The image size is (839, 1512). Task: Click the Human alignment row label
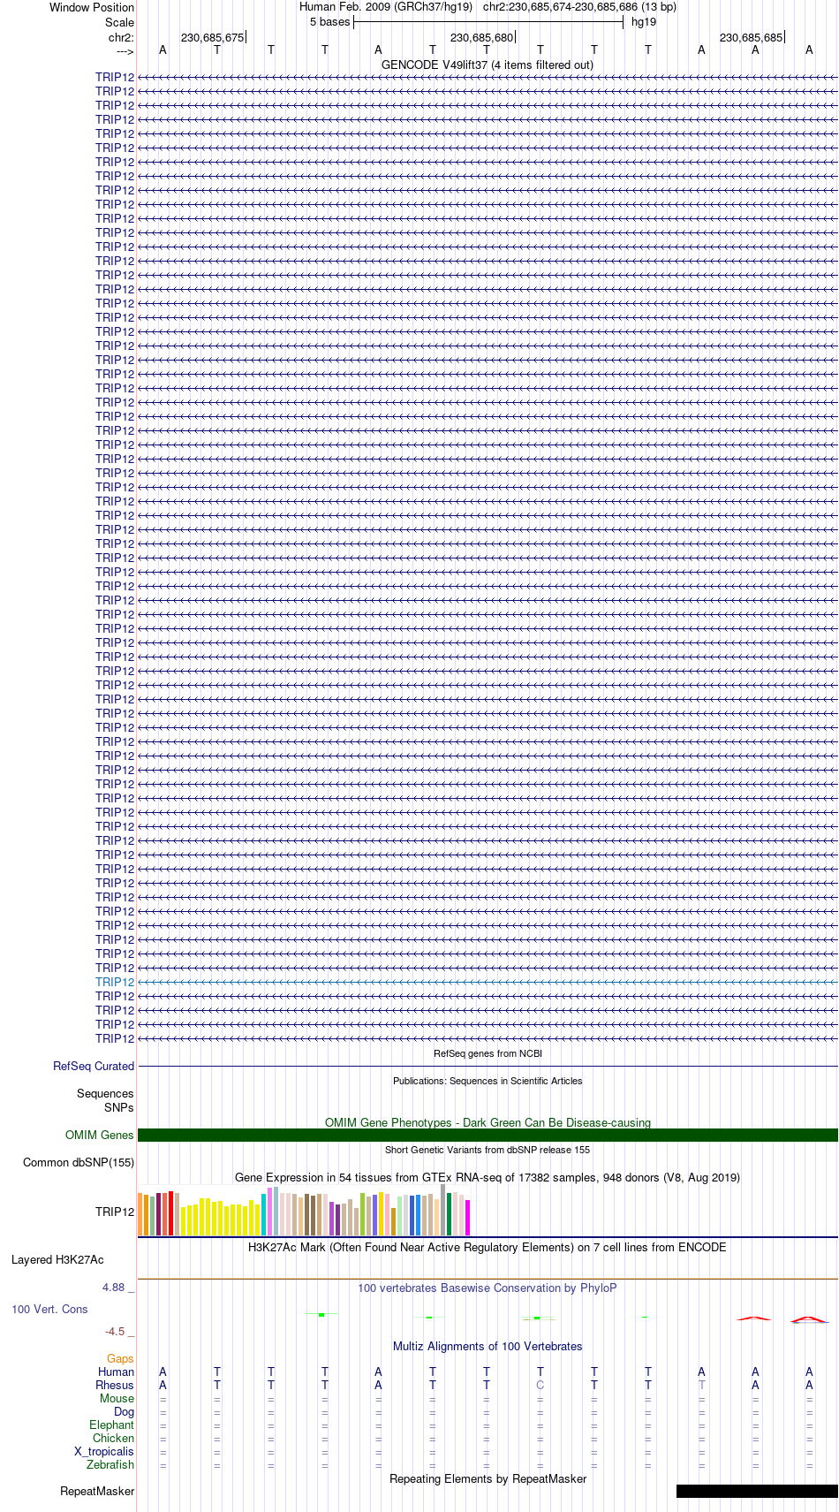[116, 1371]
